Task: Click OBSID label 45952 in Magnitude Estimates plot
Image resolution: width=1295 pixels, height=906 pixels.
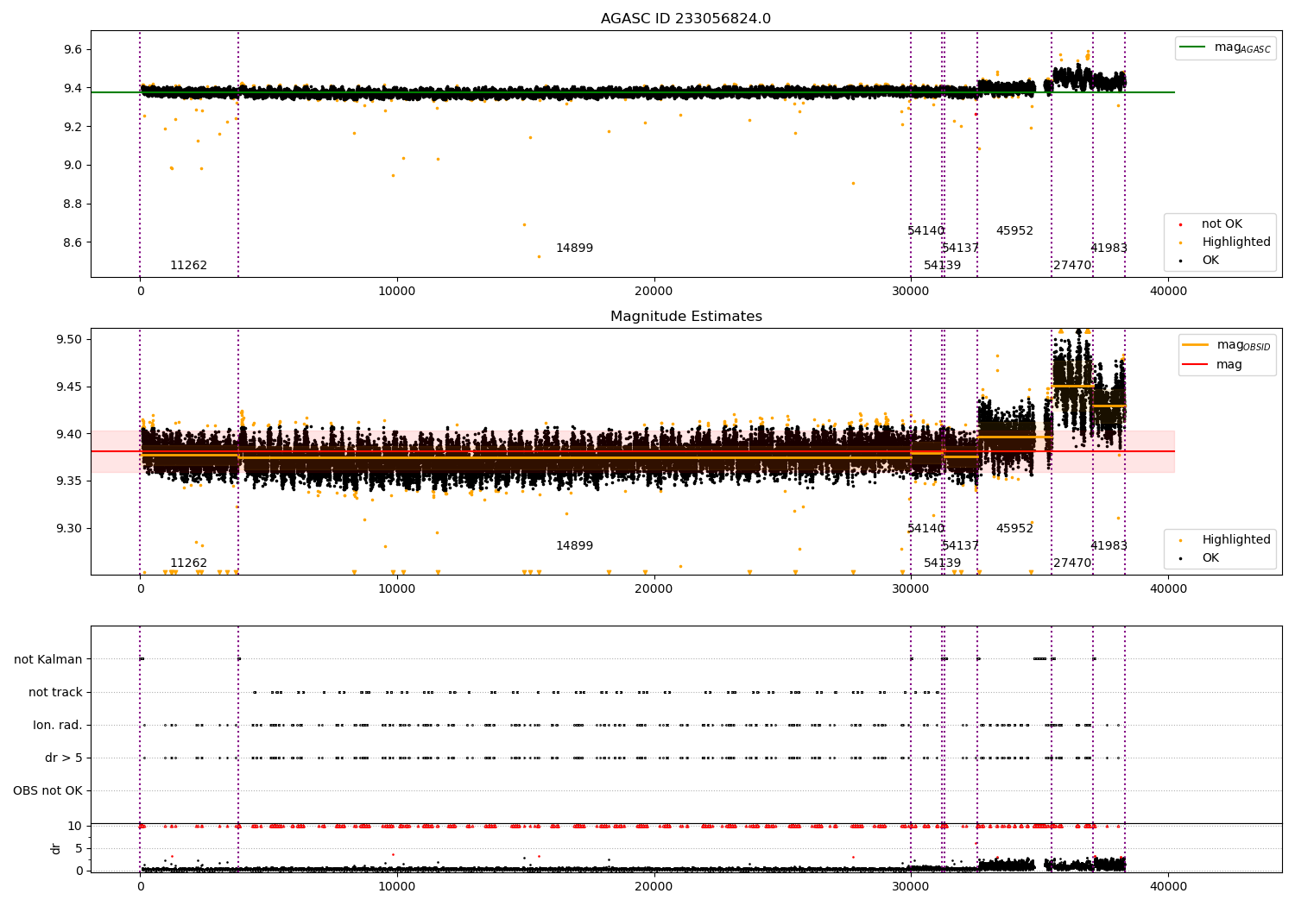Action: pos(1014,528)
